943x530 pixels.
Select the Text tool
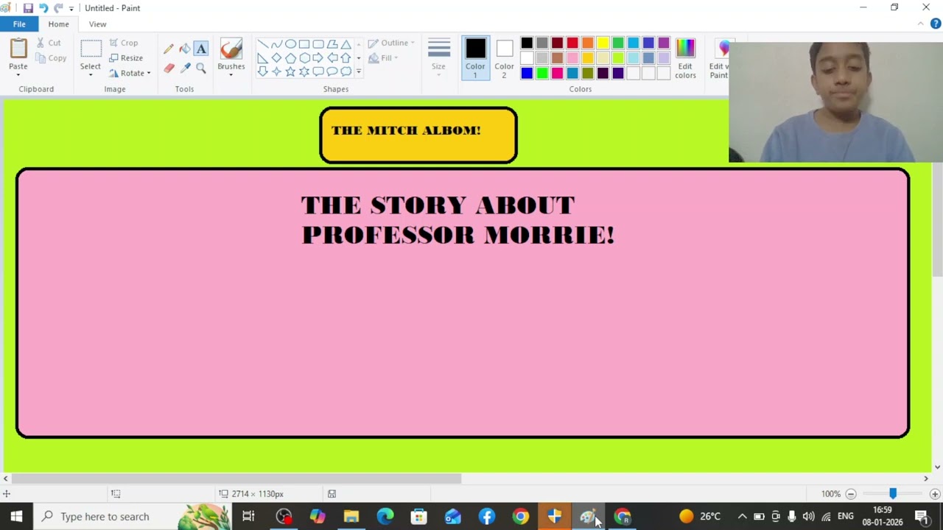pos(201,49)
